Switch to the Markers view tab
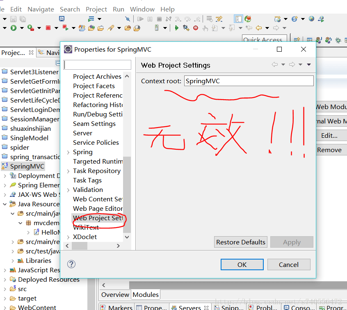Viewport: 347px width, 310px height. click(x=116, y=308)
